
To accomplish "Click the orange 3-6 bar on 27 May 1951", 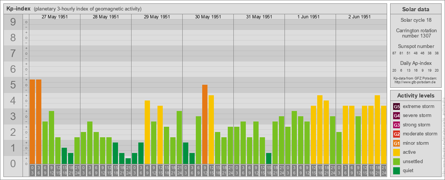I will (39, 122).
